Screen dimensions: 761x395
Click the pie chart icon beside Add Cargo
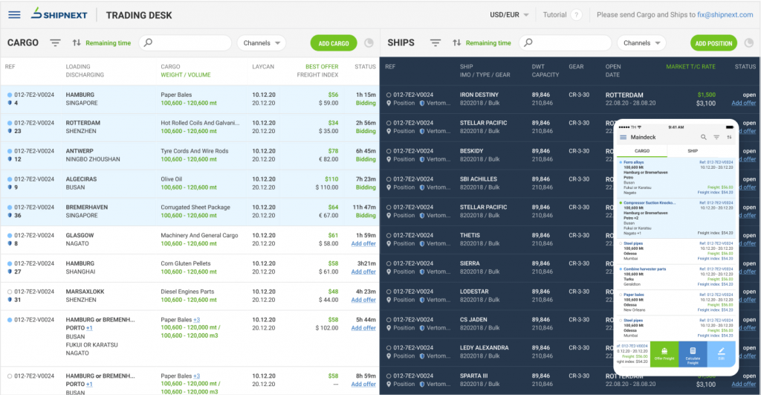pyautogui.click(x=369, y=43)
